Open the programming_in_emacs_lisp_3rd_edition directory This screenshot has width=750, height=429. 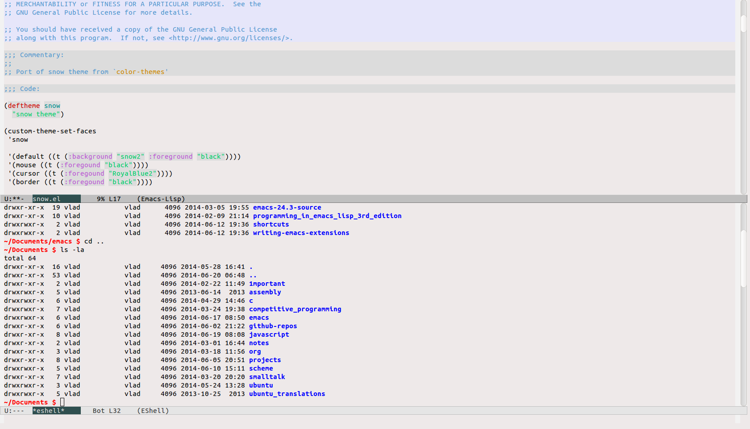pyautogui.click(x=327, y=216)
